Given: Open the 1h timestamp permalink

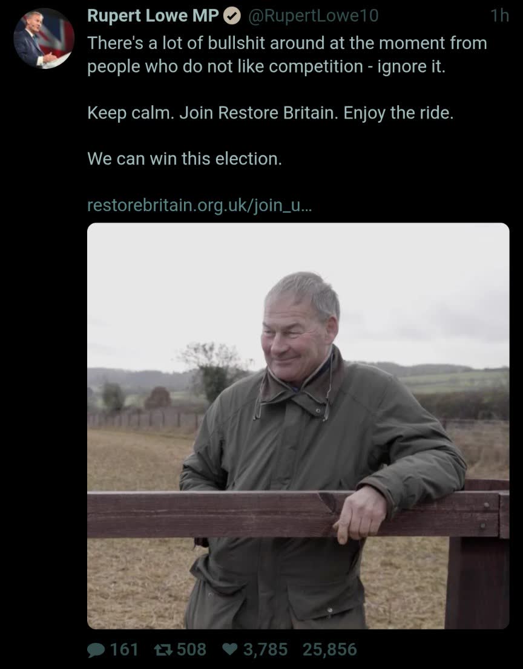Looking at the screenshot, I should click(x=499, y=16).
